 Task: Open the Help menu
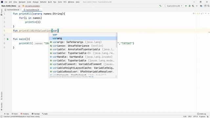[x=77, y=2]
